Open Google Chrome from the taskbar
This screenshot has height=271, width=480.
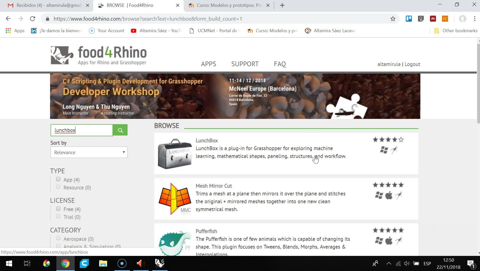65,263
